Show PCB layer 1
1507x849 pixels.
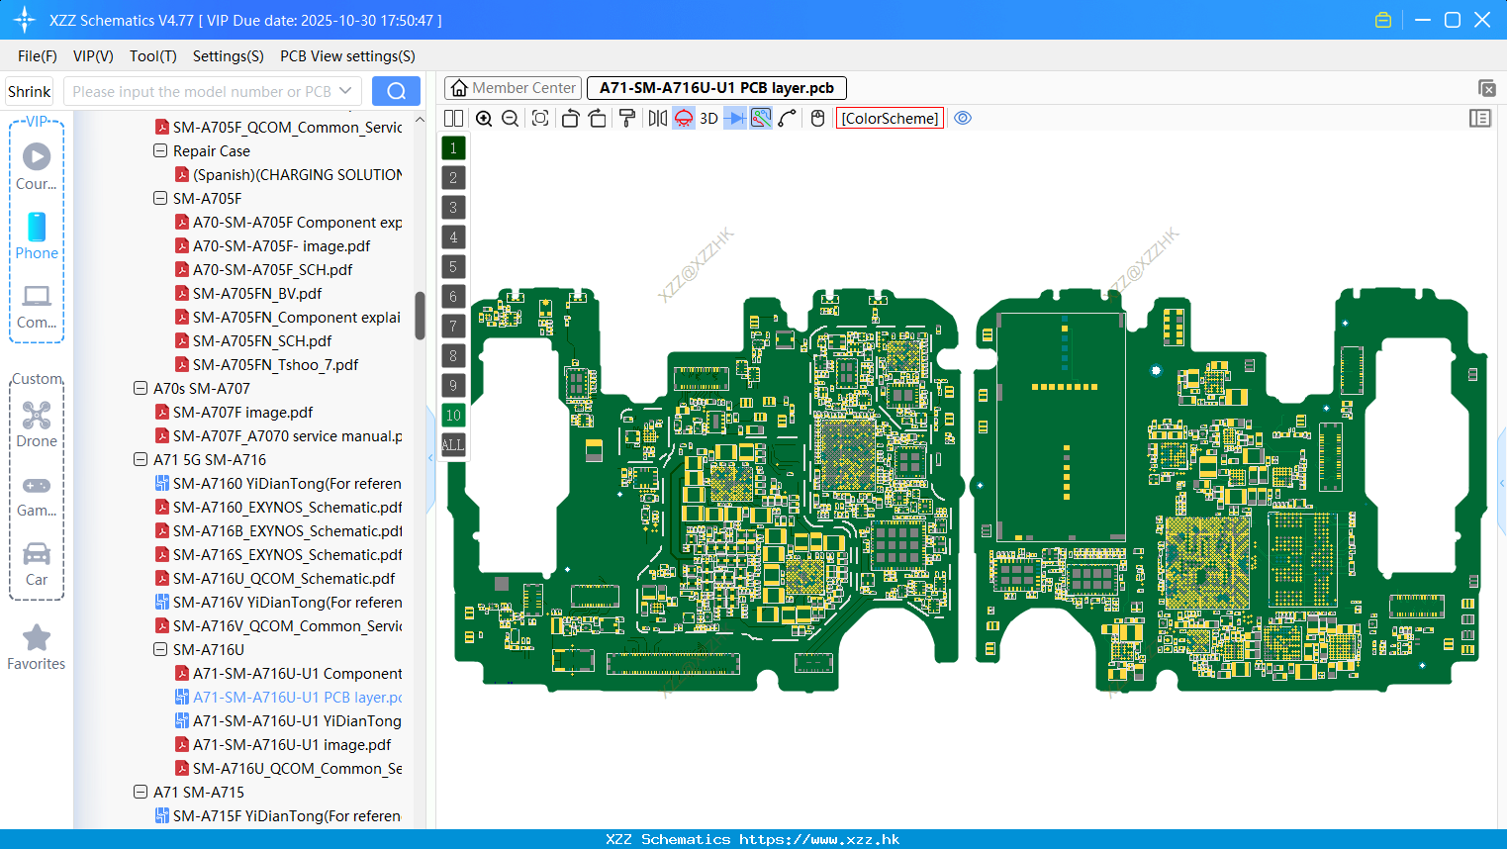[453, 148]
